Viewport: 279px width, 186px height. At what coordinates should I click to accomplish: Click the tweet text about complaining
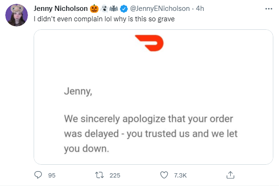(104, 19)
